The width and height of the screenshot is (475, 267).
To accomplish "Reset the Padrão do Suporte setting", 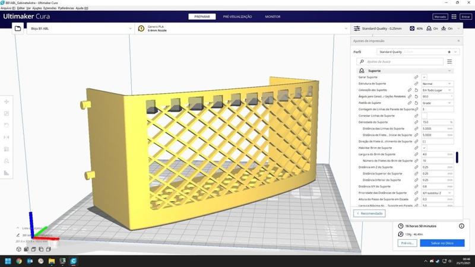I will [x=416, y=103].
